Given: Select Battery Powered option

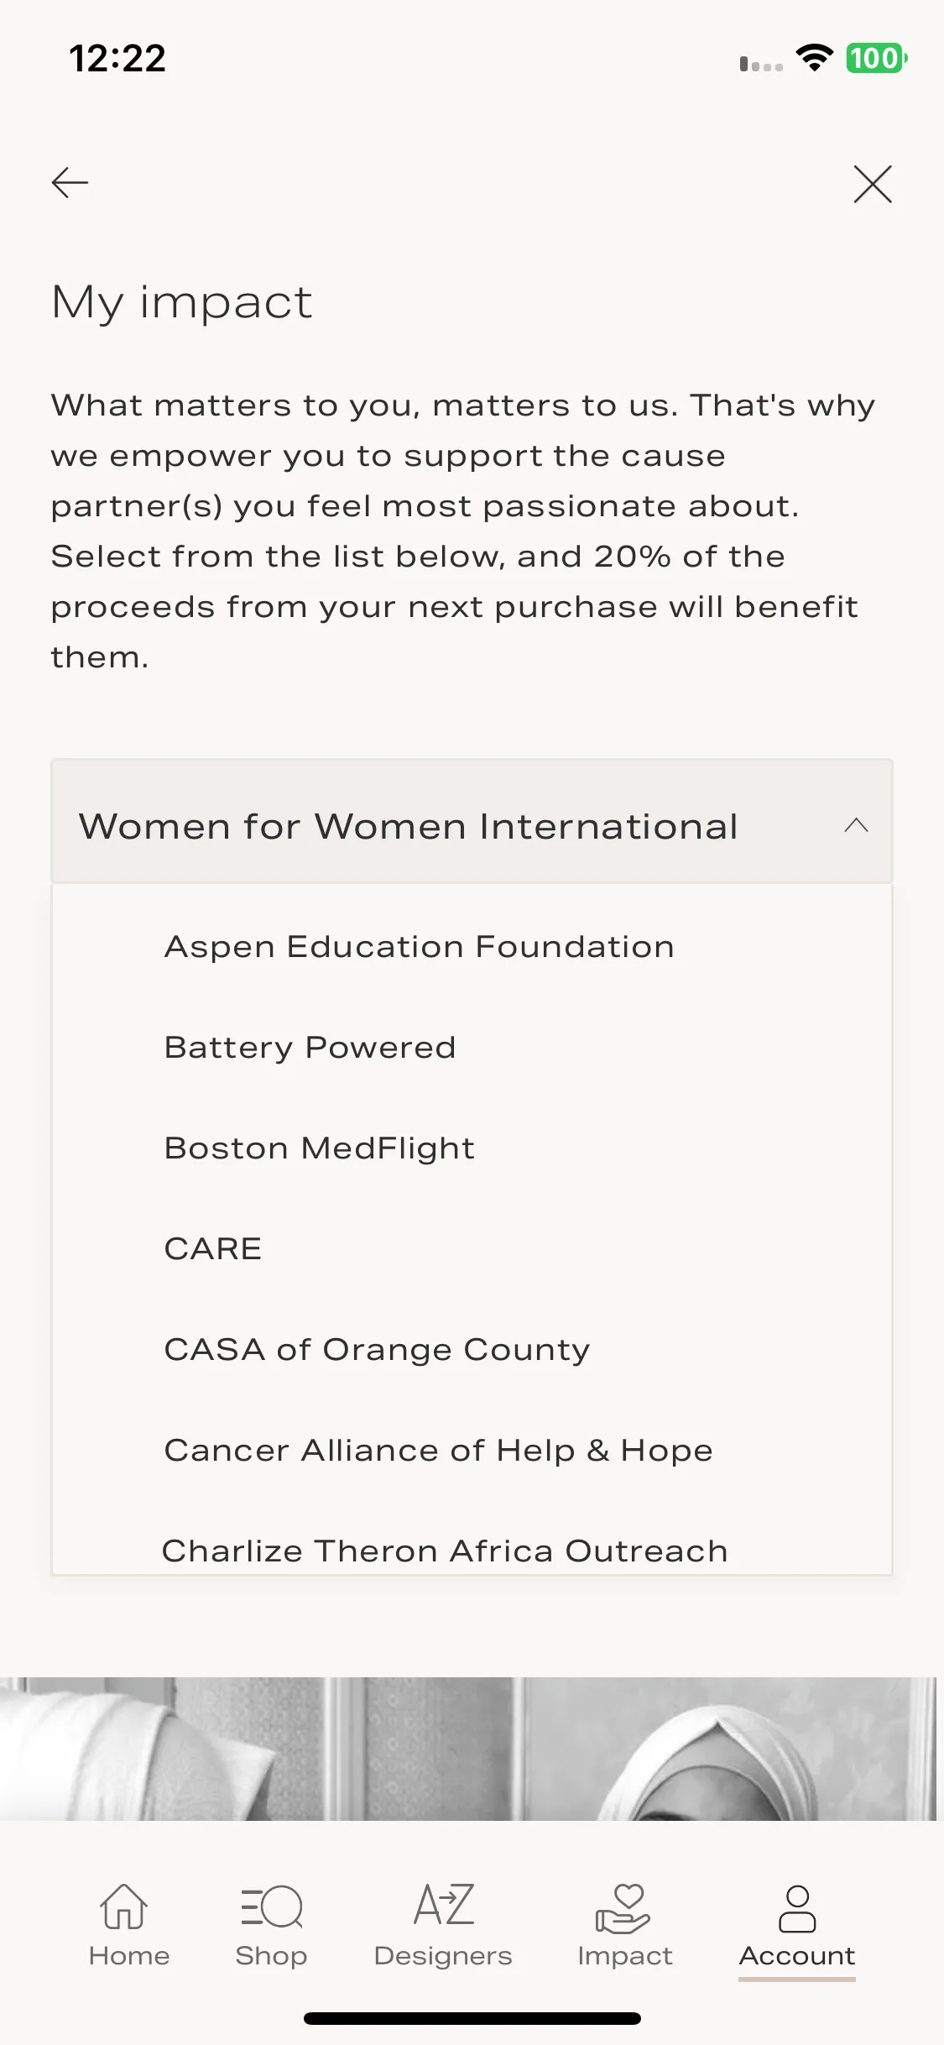Looking at the screenshot, I should [x=310, y=1048].
